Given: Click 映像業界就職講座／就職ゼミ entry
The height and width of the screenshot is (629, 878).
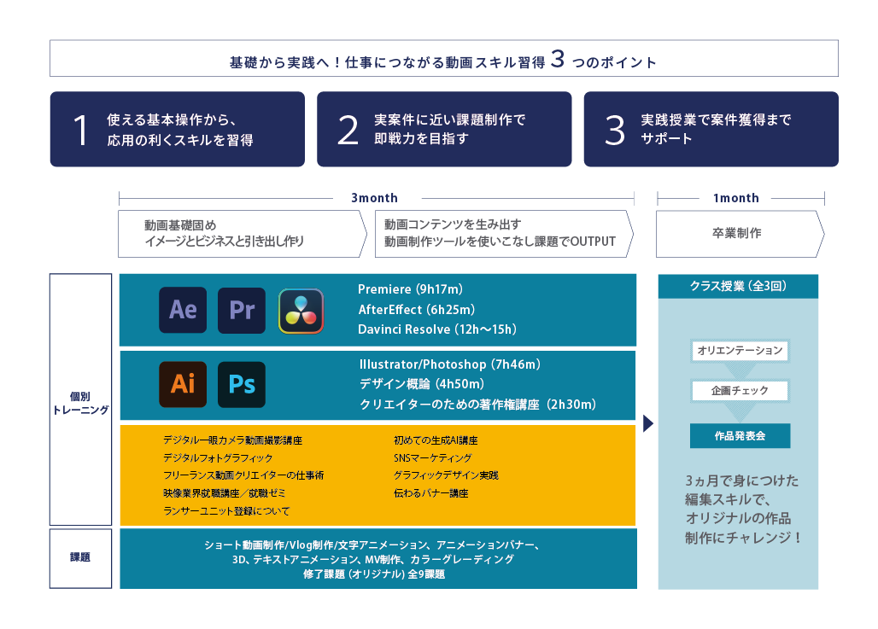Looking at the screenshot, I should pyautogui.click(x=225, y=493).
